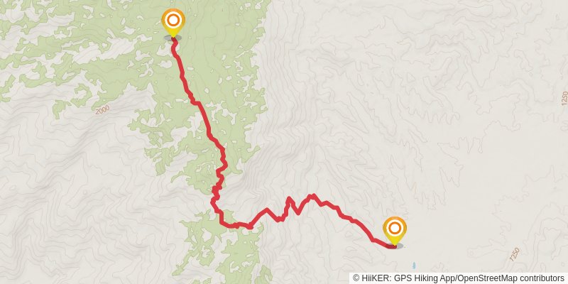The height and width of the screenshot is (284, 568).
Task: Select the small blue pond below end marker
Action: [x=414, y=264]
